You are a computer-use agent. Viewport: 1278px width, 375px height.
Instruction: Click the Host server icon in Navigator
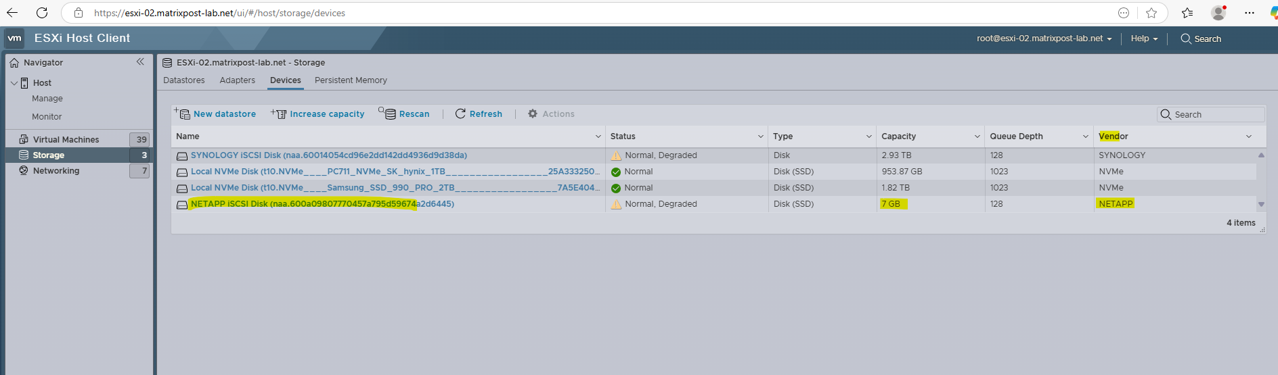[x=24, y=83]
